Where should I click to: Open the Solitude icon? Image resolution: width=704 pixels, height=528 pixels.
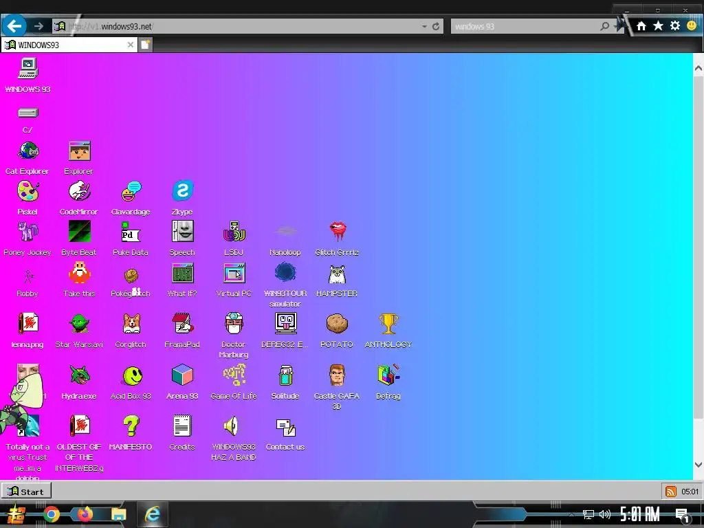(285, 376)
